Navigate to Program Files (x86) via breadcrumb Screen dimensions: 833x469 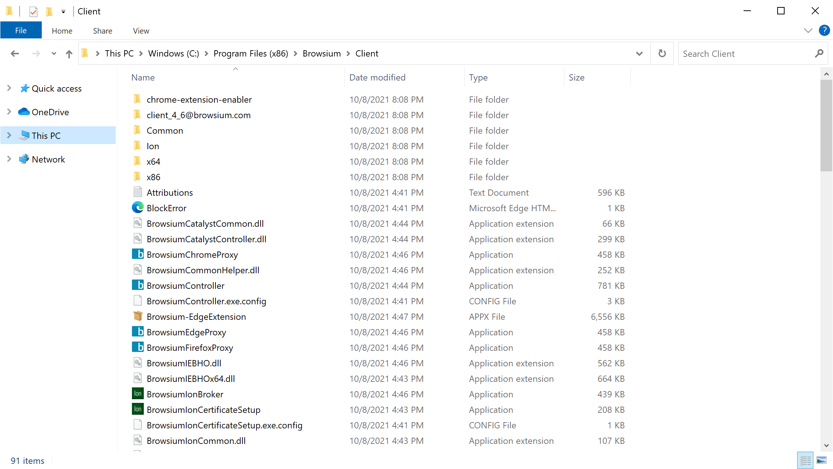(x=251, y=53)
